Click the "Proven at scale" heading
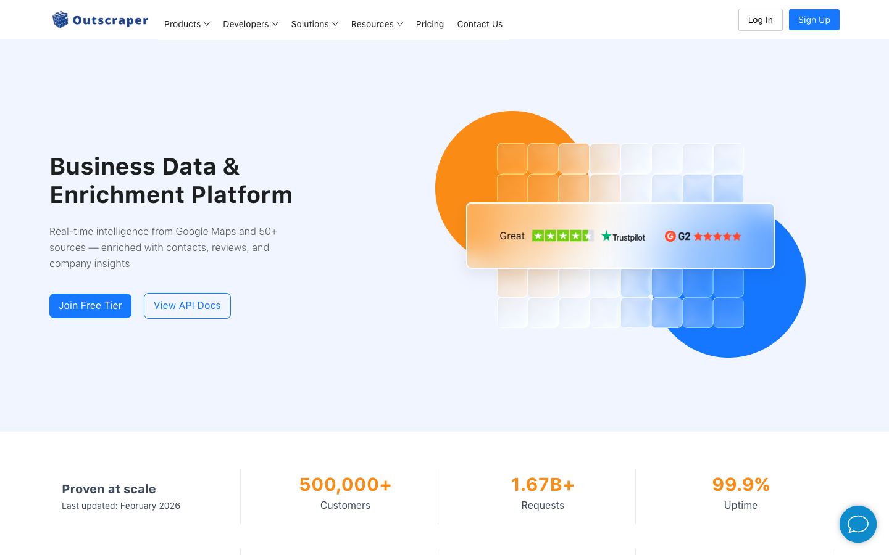 [109, 489]
